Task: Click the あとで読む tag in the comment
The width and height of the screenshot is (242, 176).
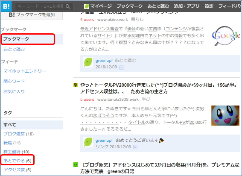Action: pyautogui.click(x=125, y=60)
